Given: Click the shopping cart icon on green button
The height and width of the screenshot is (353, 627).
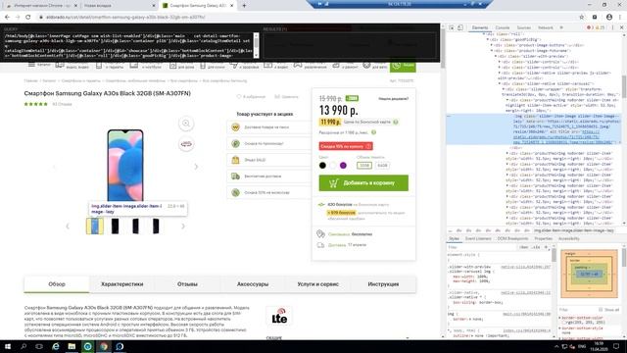Looking at the screenshot, I should [333, 183].
